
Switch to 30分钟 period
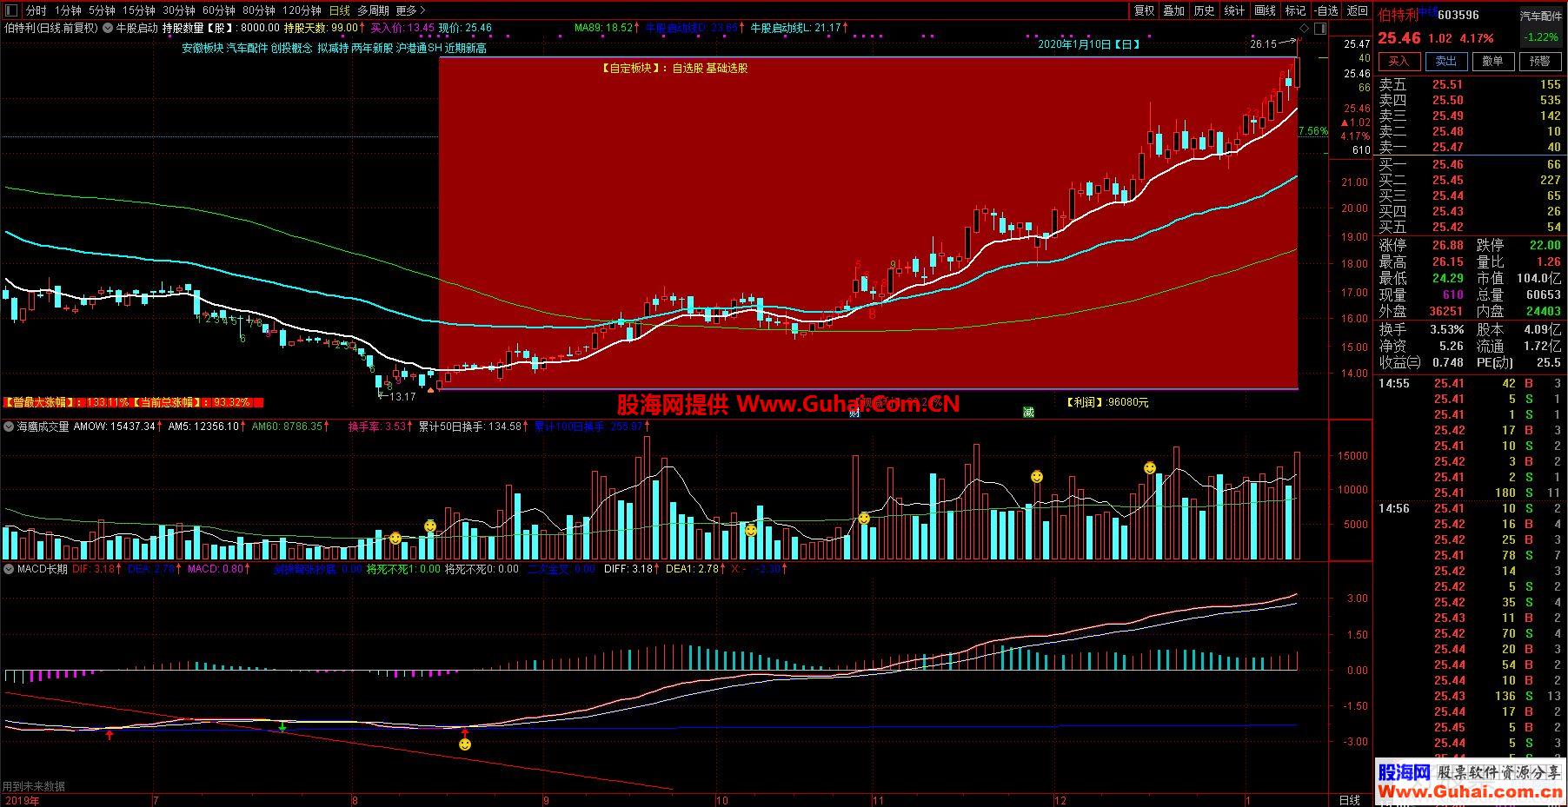click(178, 10)
